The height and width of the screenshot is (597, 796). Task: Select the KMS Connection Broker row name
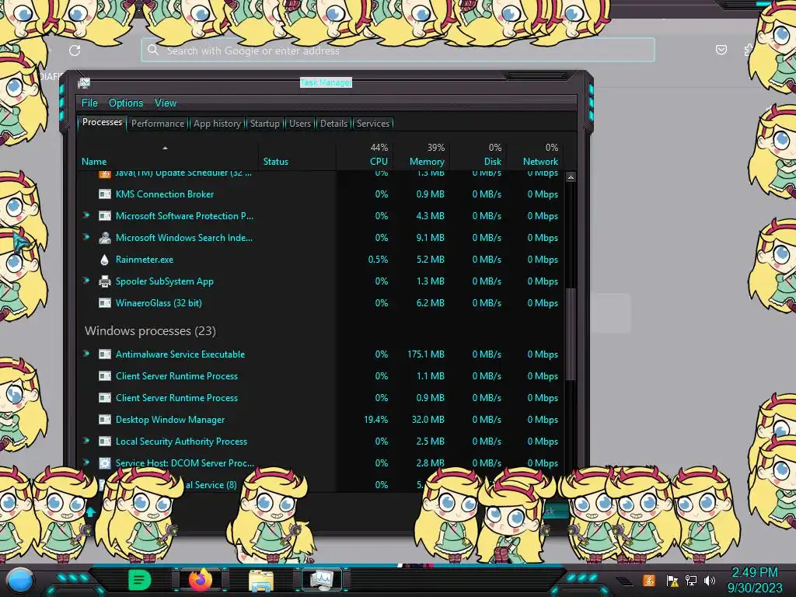(x=165, y=194)
